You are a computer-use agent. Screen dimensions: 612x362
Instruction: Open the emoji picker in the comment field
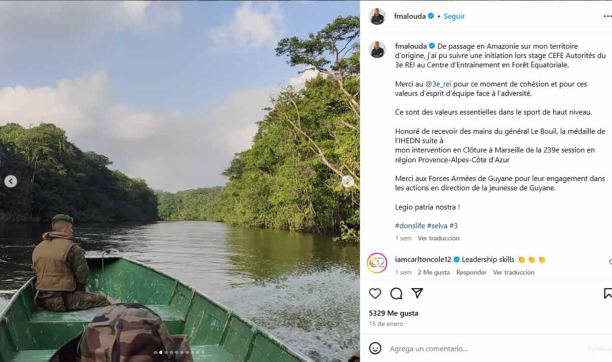[374, 348]
